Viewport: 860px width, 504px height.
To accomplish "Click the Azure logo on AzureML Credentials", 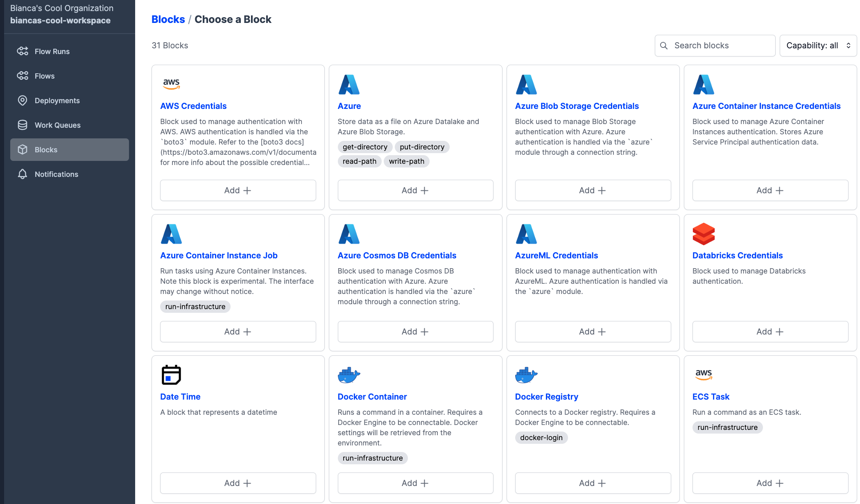I will (x=526, y=234).
